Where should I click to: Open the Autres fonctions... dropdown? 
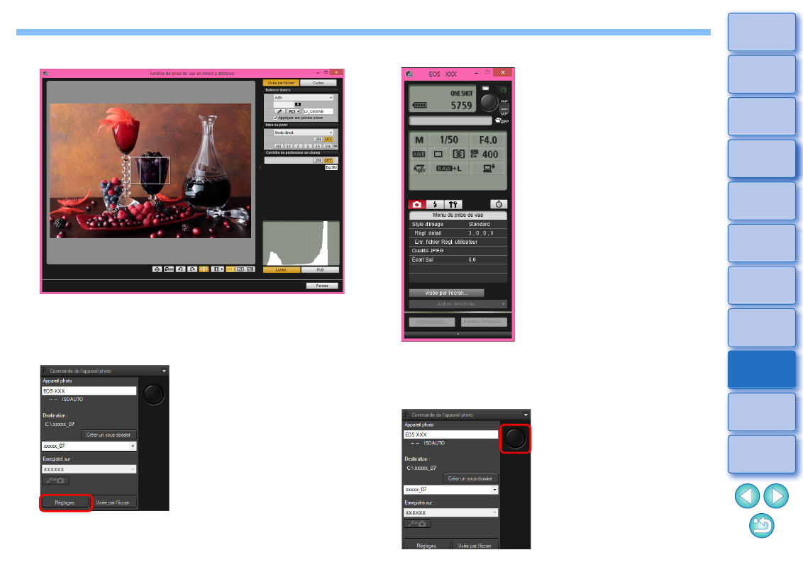coord(458,304)
